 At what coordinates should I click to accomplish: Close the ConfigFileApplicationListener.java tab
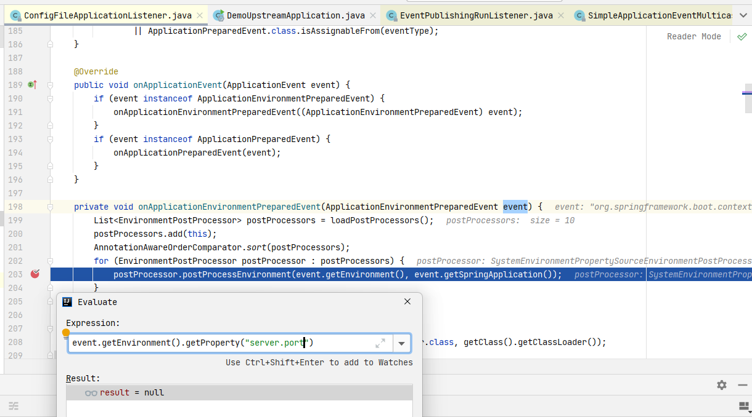pos(200,15)
